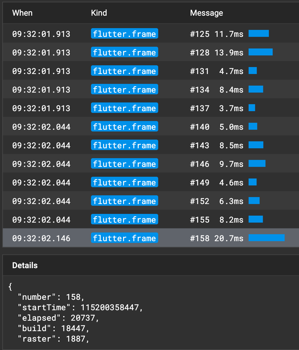299x350 pixels.
Task: Click the When column header
Action: (x=22, y=13)
